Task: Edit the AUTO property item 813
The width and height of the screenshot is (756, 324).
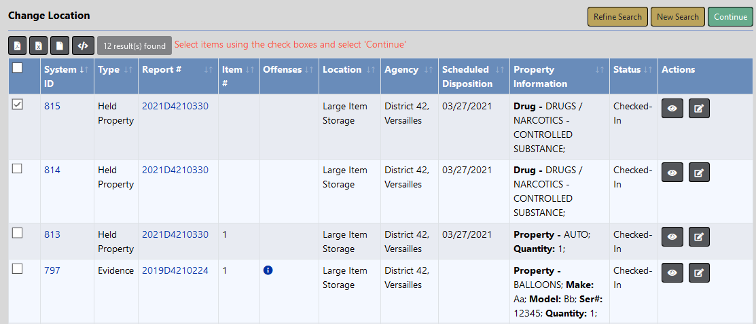Action: pyautogui.click(x=699, y=236)
